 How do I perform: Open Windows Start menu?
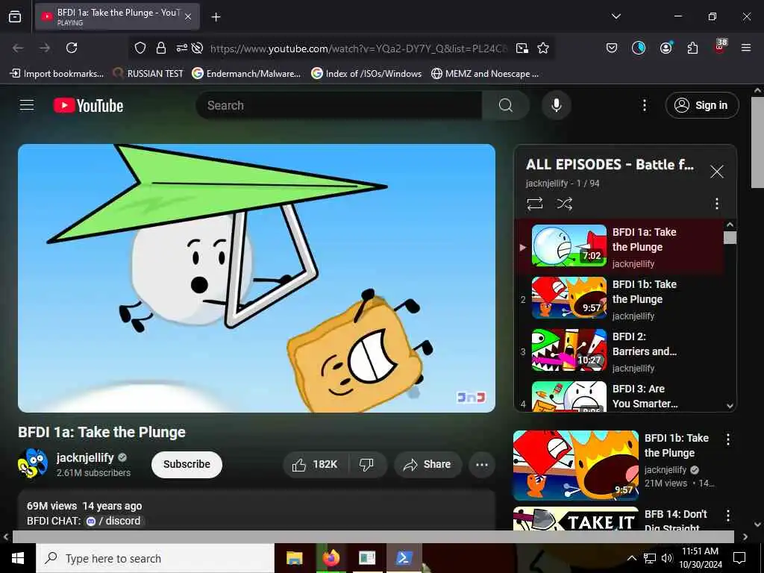(x=18, y=558)
